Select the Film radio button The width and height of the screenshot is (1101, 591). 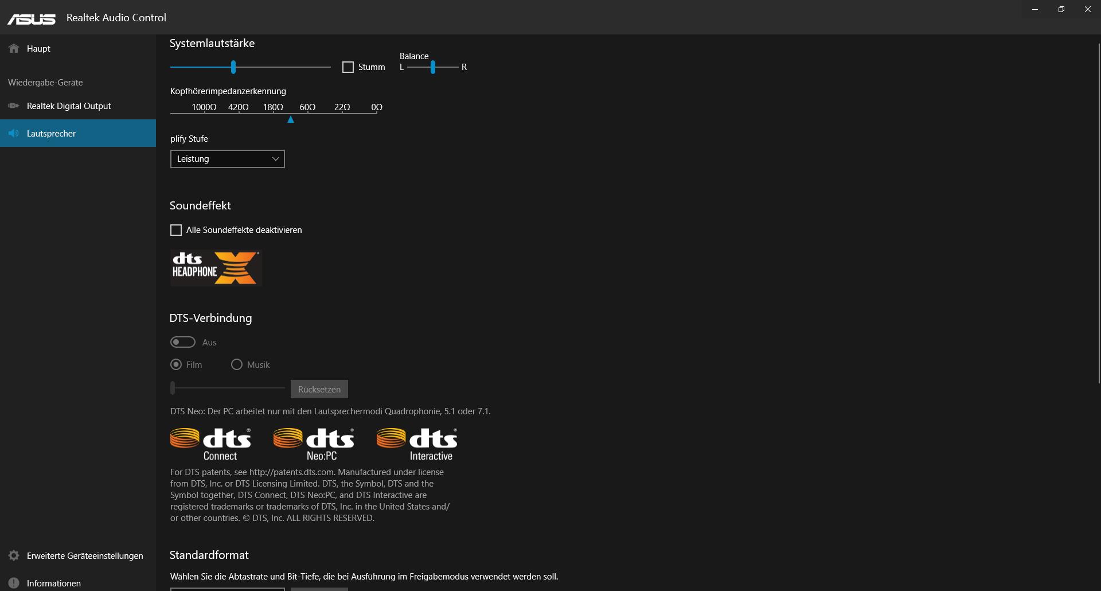click(176, 364)
